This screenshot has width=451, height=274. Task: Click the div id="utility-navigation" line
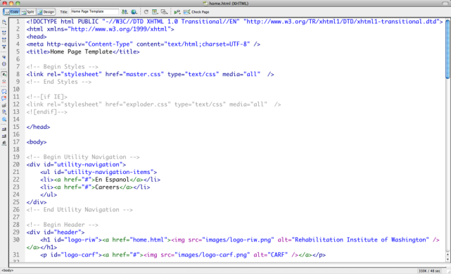[76, 164]
